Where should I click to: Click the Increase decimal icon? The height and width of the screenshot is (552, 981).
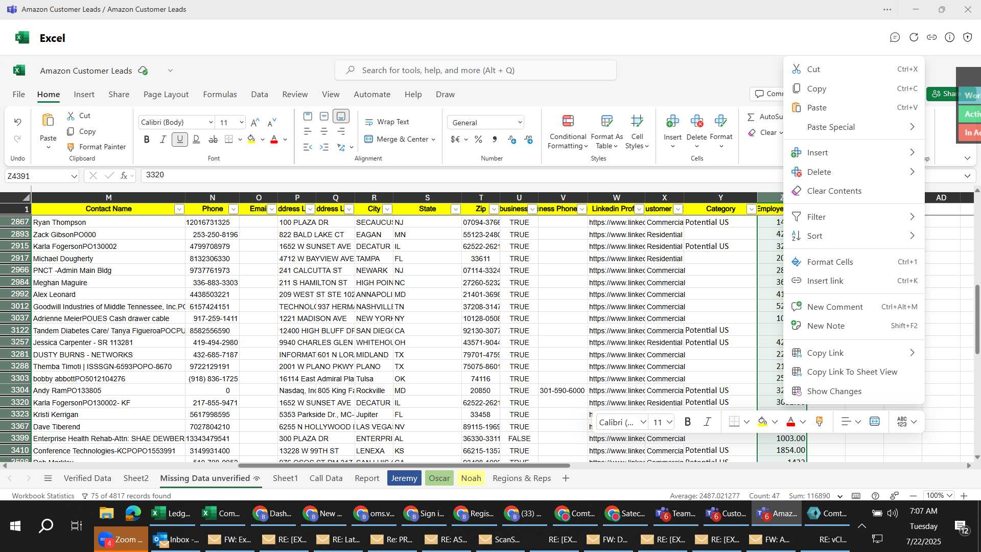(512, 139)
